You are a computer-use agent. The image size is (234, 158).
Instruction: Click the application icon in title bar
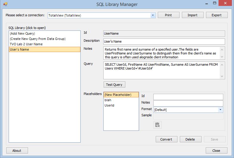(5, 4)
